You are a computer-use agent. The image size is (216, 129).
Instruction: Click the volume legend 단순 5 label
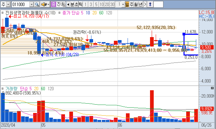[x=26, y=89]
